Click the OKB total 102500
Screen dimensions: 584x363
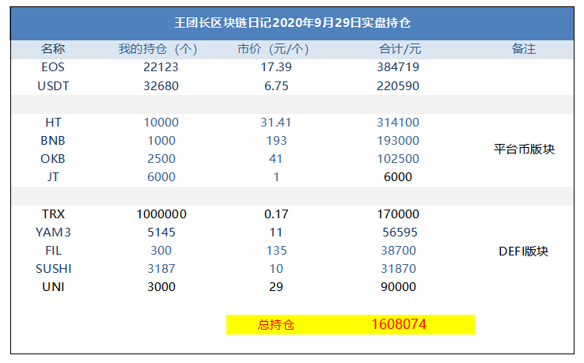pos(398,159)
